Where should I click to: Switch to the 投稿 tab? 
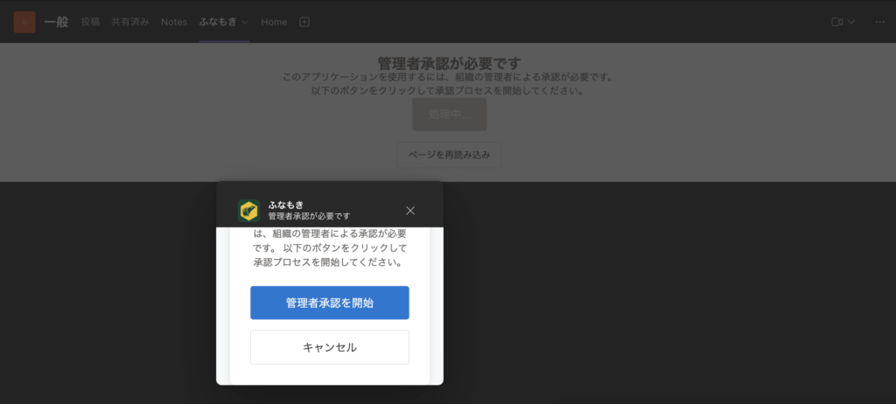(x=91, y=22)
